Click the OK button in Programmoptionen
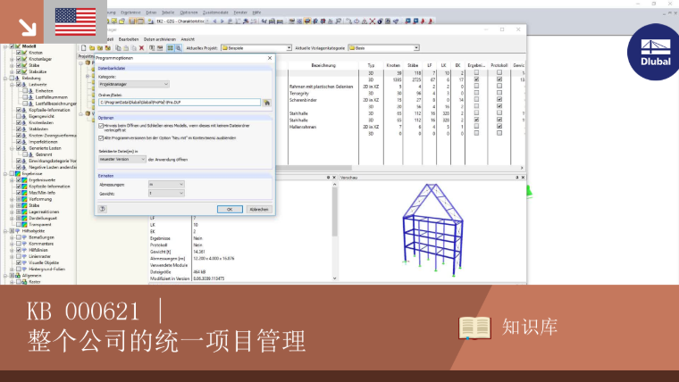 pos(230,210)
